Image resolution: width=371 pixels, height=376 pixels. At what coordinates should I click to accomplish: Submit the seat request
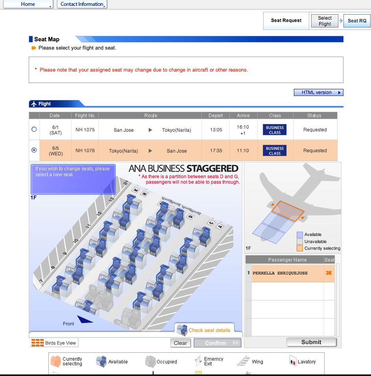coord(311,342)
